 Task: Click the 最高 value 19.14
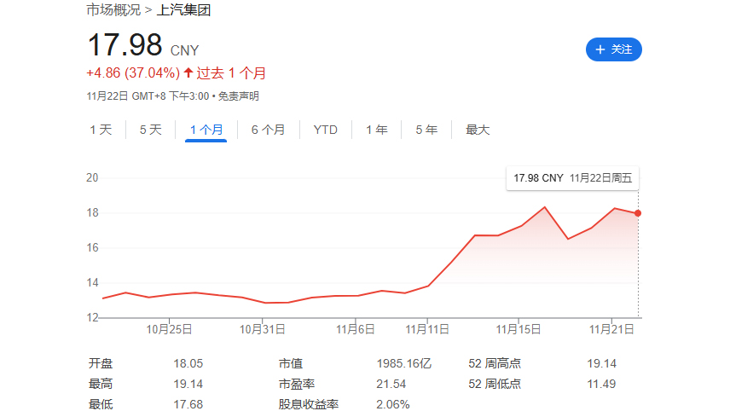point(188,384)
